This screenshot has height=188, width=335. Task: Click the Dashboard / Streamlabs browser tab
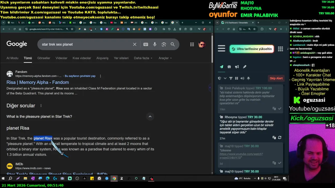click(238, 23)
